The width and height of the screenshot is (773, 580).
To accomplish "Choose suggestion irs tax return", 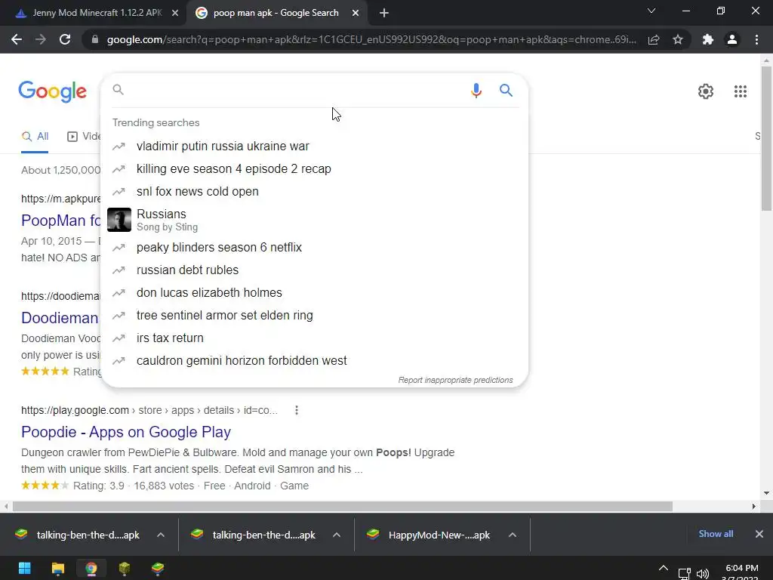I will (x=314, y=338).
